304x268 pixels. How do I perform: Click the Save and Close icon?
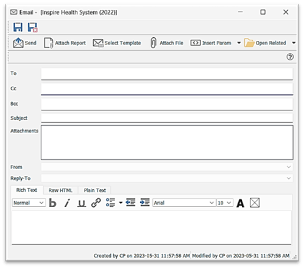[33, 27]
